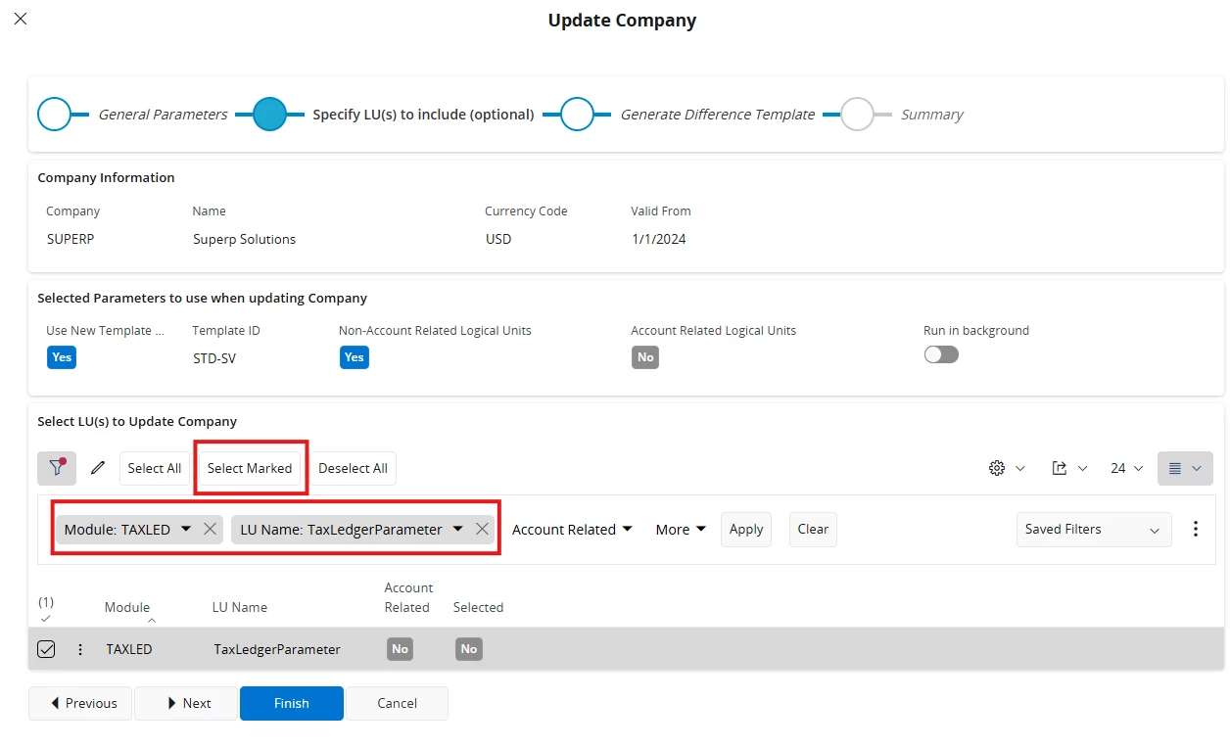The width and height of the screenshot is (1230, 749).
Task: Open filter panel vertical dots menu
Action: pos(1195,529)
